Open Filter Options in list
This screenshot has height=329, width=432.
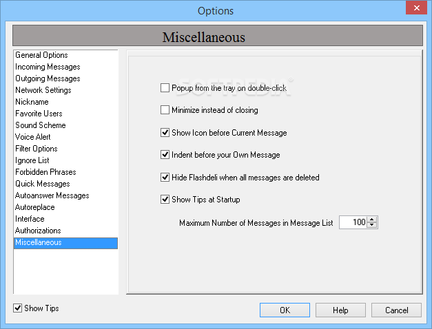(65, 149)
